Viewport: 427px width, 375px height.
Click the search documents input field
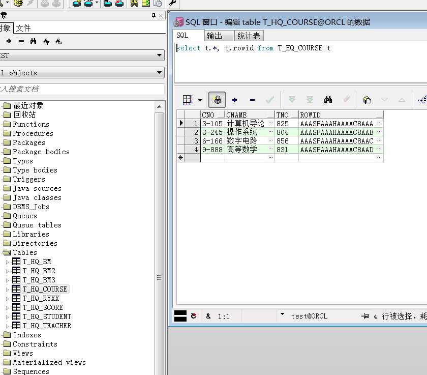point(82,89)
